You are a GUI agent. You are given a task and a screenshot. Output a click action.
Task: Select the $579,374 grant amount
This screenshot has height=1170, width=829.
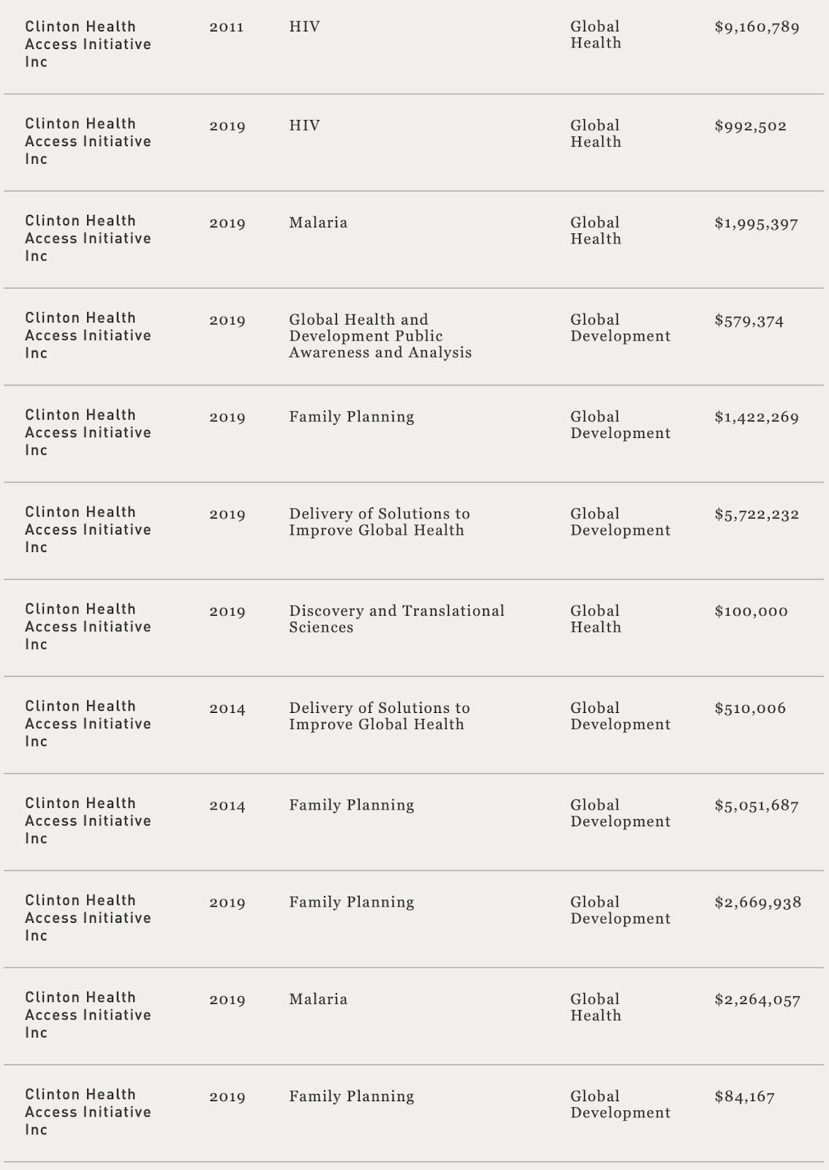(749, 321)
